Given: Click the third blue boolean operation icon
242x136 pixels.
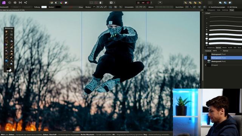Looking at the screenshot, I should [x=230, y=3].
